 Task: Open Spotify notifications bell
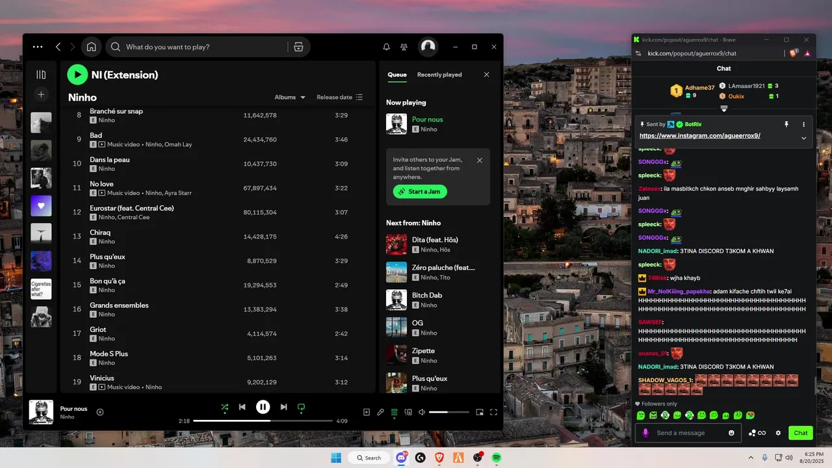(386, 47)
